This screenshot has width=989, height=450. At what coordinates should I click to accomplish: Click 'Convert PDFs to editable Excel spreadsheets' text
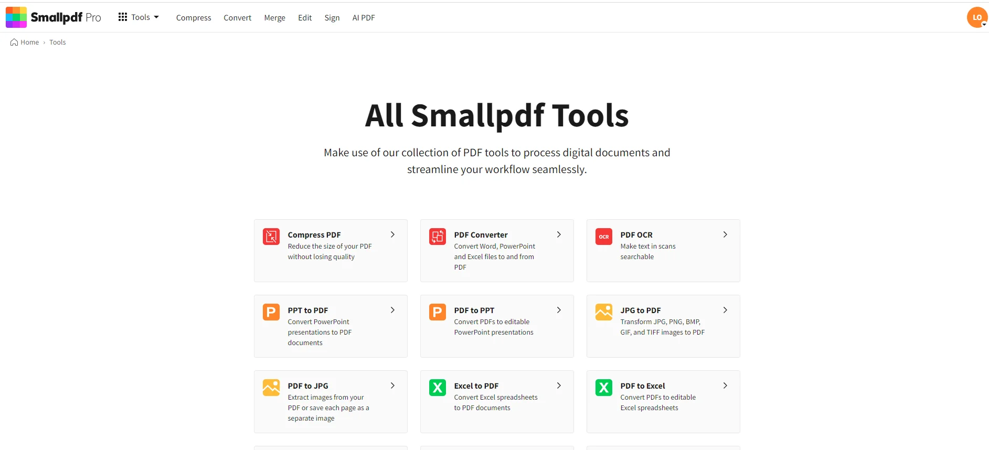click(658, 403)
